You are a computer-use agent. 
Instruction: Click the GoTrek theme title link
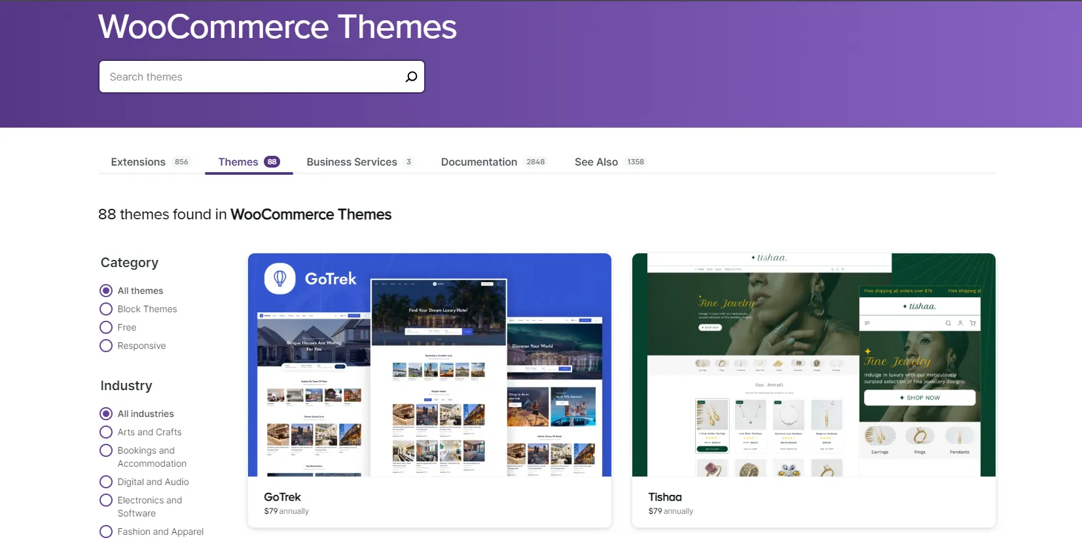click(x=282, y=497)
